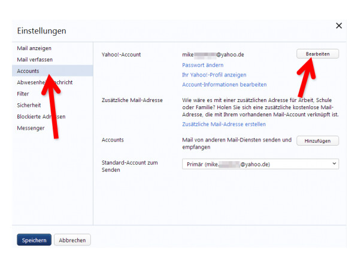Viewport: 358px width, 268px height.
Task: Click the Standard-Account zum Senden label
Action: [x=130, y=166]
